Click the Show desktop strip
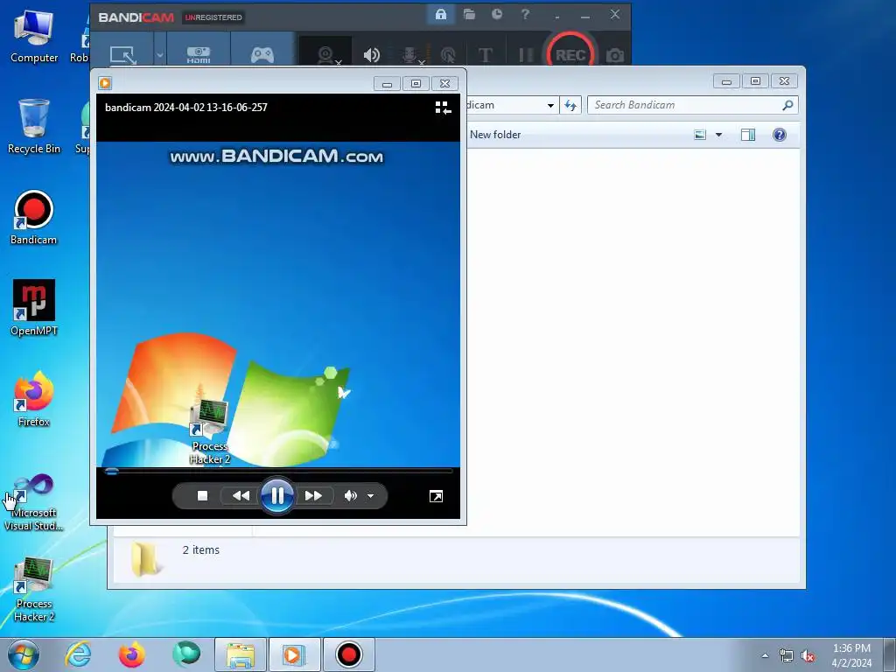Viewport: 896px width, 672px height. (889, 654)
